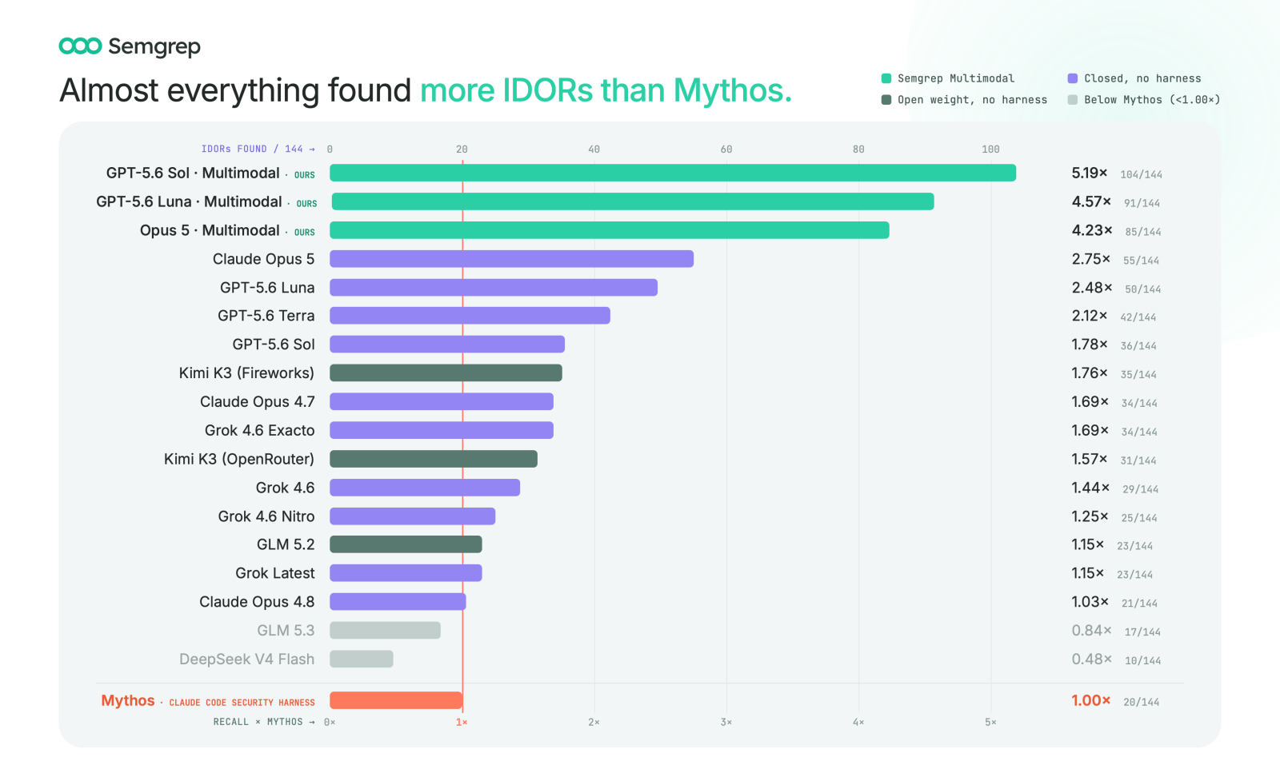Click the 'CLAUDE CODE SECURITY HARNESS' text
The height and width of the screenshot is (777, 1280).
tap(242, 703)
